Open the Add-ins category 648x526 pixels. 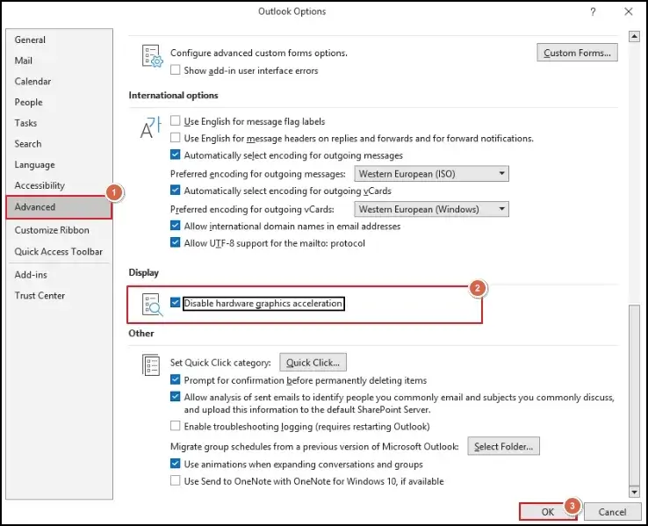point(59,275)
